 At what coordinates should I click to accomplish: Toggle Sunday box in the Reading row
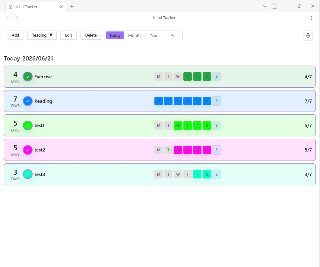(x=217, y=101)
